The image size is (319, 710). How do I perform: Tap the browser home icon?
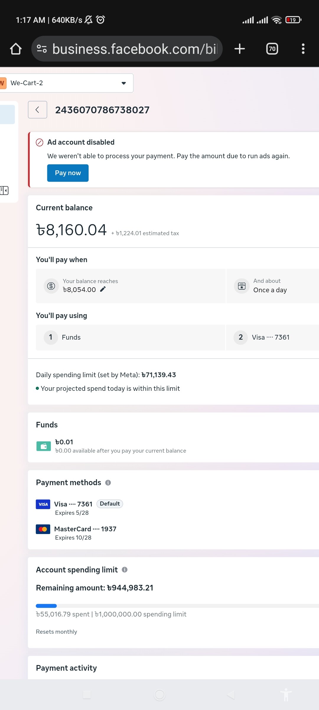[16, 49]
